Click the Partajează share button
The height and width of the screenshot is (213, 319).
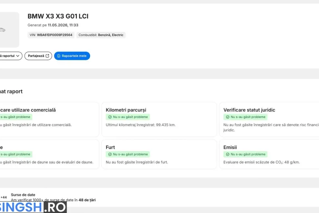(38, 56)
